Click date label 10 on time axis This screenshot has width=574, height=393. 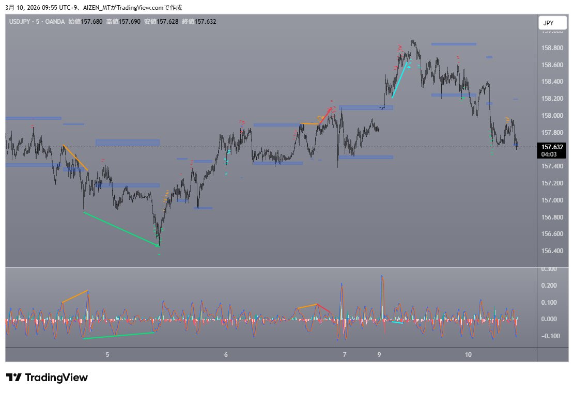468,355
